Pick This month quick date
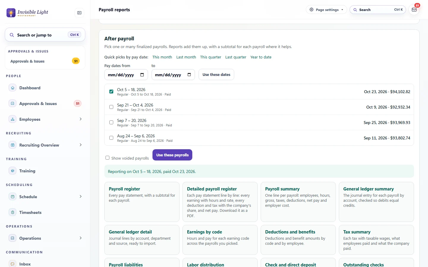This screenshot has width=428, height=267. click(x=162, y=57)
